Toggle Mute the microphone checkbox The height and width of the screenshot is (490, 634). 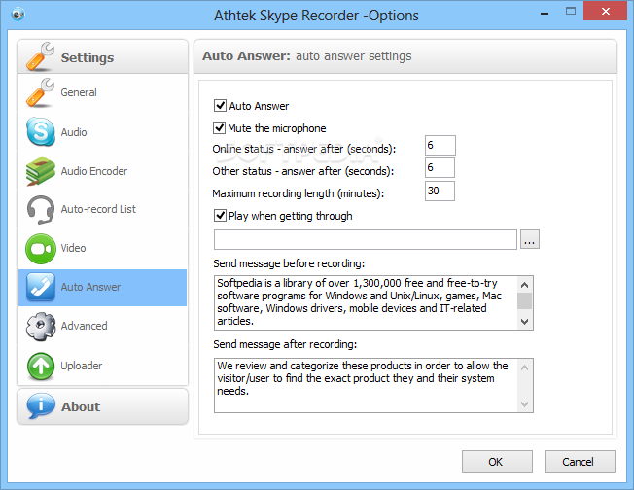pos(219,127)
